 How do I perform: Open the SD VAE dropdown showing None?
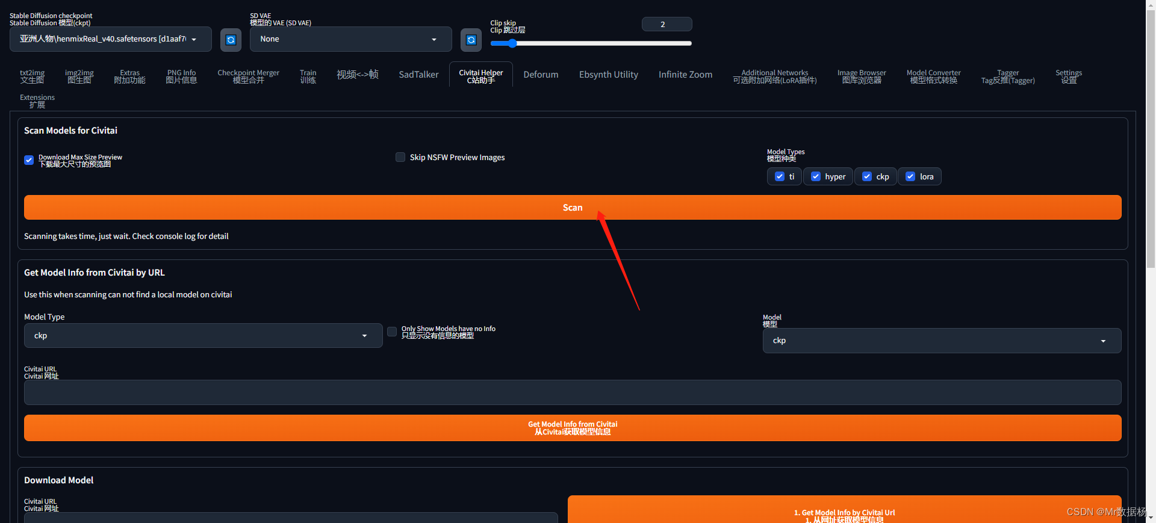tap(351, 39)
